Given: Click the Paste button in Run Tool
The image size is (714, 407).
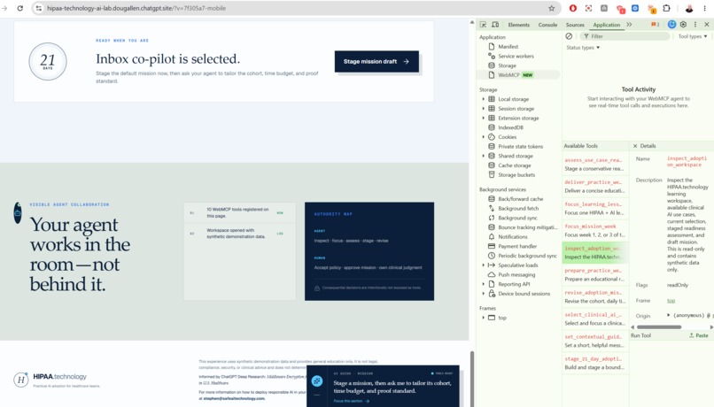Looking at the screenshot, I should (699, 335).
